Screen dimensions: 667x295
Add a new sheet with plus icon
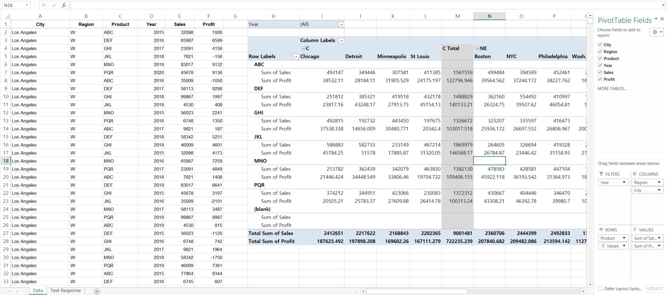pos(97,291)
